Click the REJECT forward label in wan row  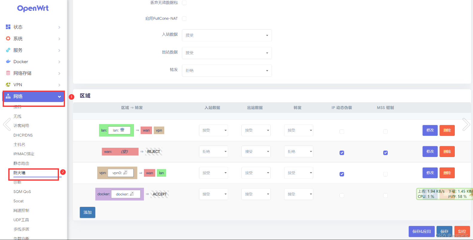pos(153,152)
